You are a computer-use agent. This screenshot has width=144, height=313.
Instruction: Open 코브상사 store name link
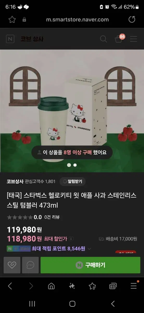coord(15,182)
